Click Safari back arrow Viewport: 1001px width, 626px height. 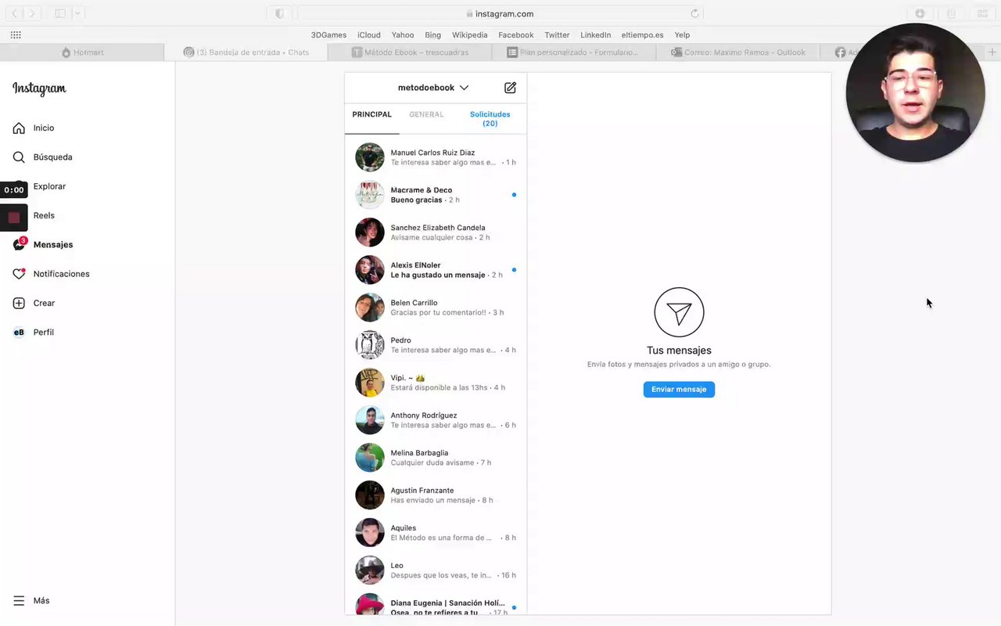click(x=15, y=13)
